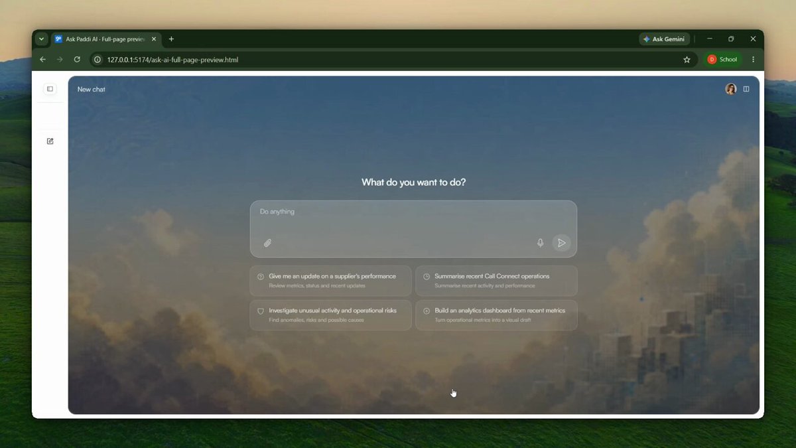Focus the 'Do anything' prompt field
The width and height of the screenshot is (796, 448).
pos(413,228)
